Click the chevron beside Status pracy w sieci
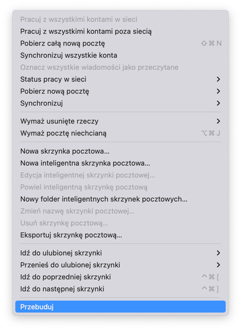 tap(219, 79)
